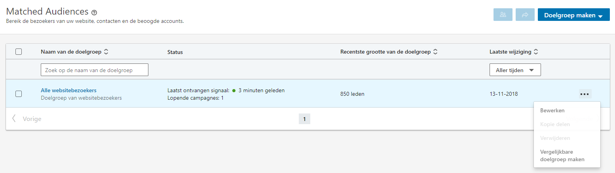Toggle the select-all header checkbox
The width and height of the screenshot is (615, 173).
(x=19, y=52)
